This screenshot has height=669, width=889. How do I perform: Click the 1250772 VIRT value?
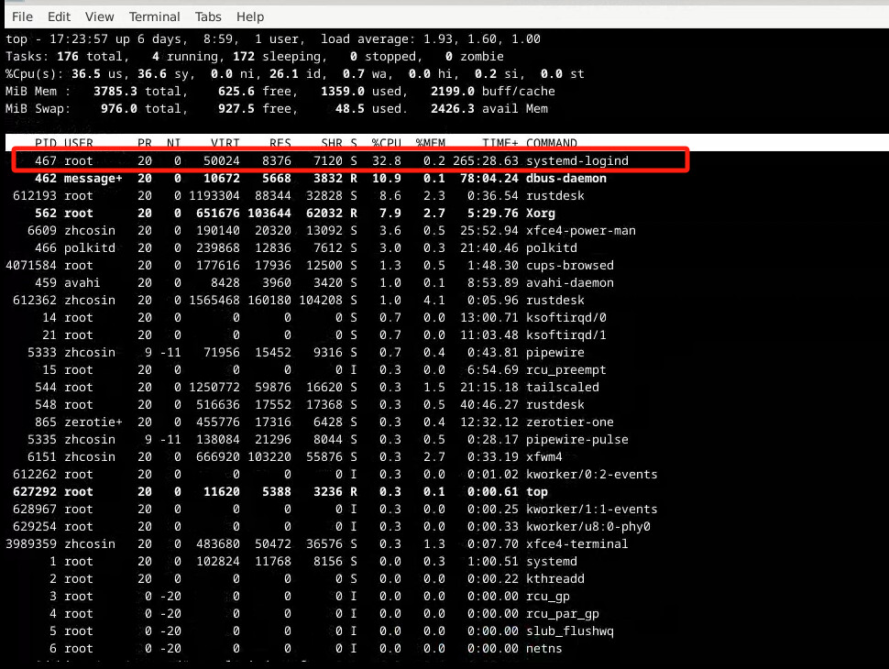click(214, 388)
